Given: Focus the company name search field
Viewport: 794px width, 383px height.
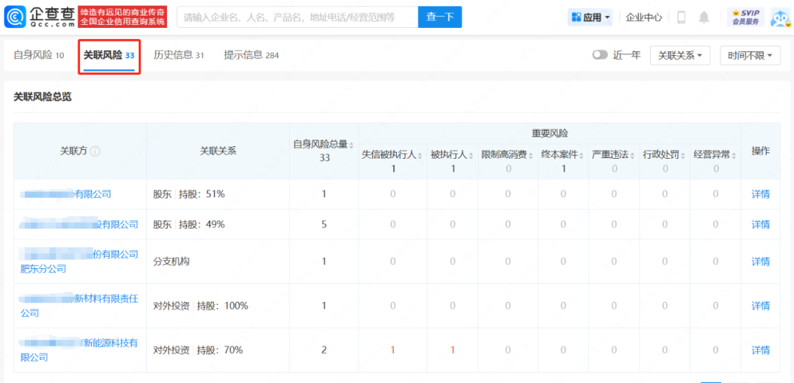Looking at the screenshot, I should pyautogui.click(x=298, y=17).
